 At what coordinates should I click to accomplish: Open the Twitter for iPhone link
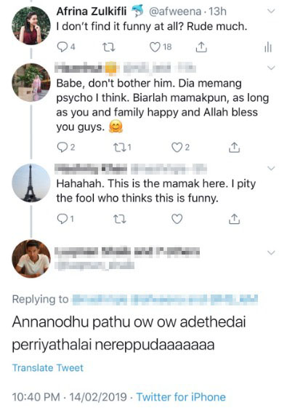(x=181, y=397)
